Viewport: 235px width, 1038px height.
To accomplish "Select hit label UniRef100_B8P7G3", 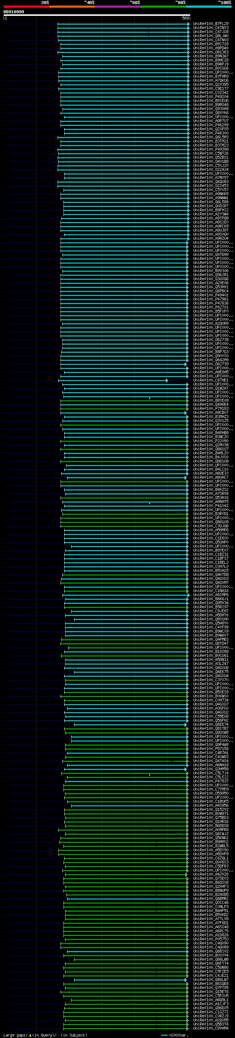I will [x=211, y=352].
